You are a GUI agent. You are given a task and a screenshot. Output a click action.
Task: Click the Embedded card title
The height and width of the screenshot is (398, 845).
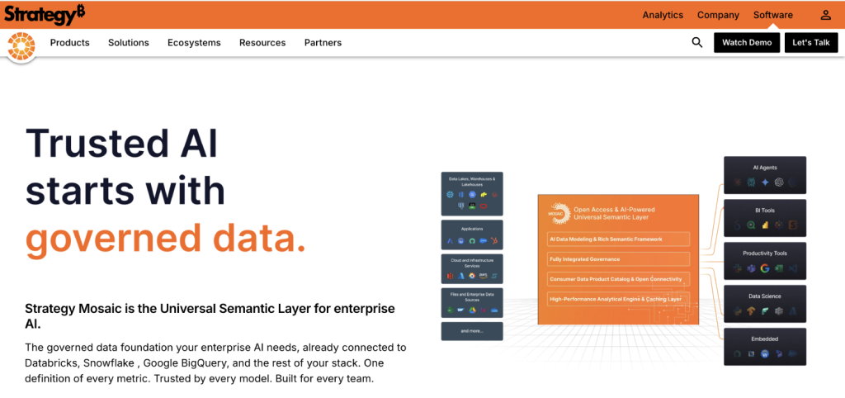(765, 339)
